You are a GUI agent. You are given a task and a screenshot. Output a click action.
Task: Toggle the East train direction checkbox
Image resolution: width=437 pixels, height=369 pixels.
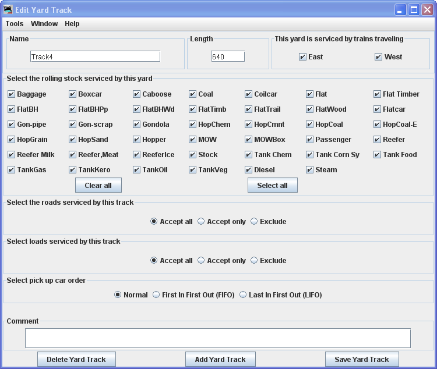point(302,57)
